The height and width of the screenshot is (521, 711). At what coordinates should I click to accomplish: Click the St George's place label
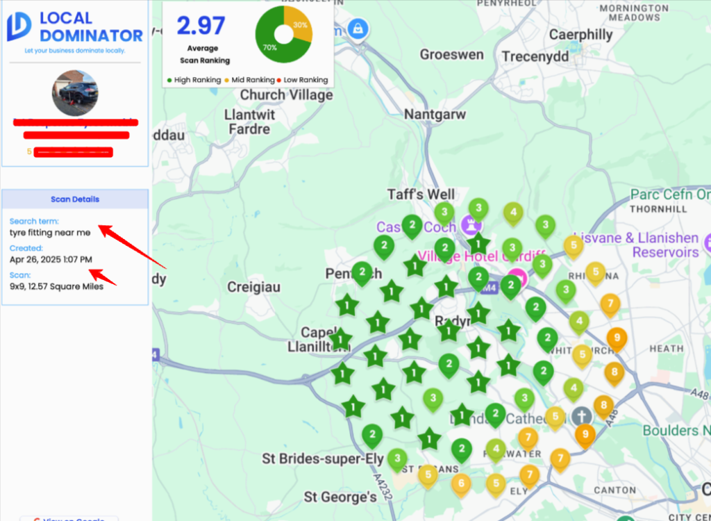[x=340, y=497]
